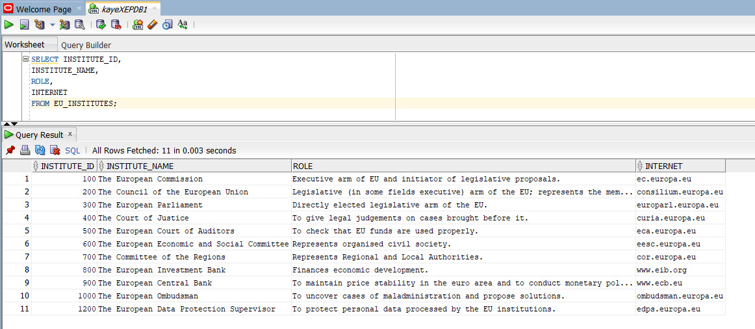Click the Run Script toolbar icon

point(24,24)
